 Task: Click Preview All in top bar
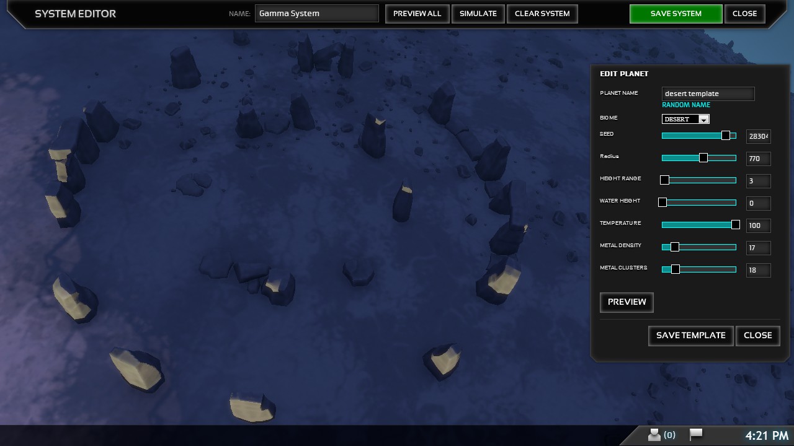pos(417,14)
